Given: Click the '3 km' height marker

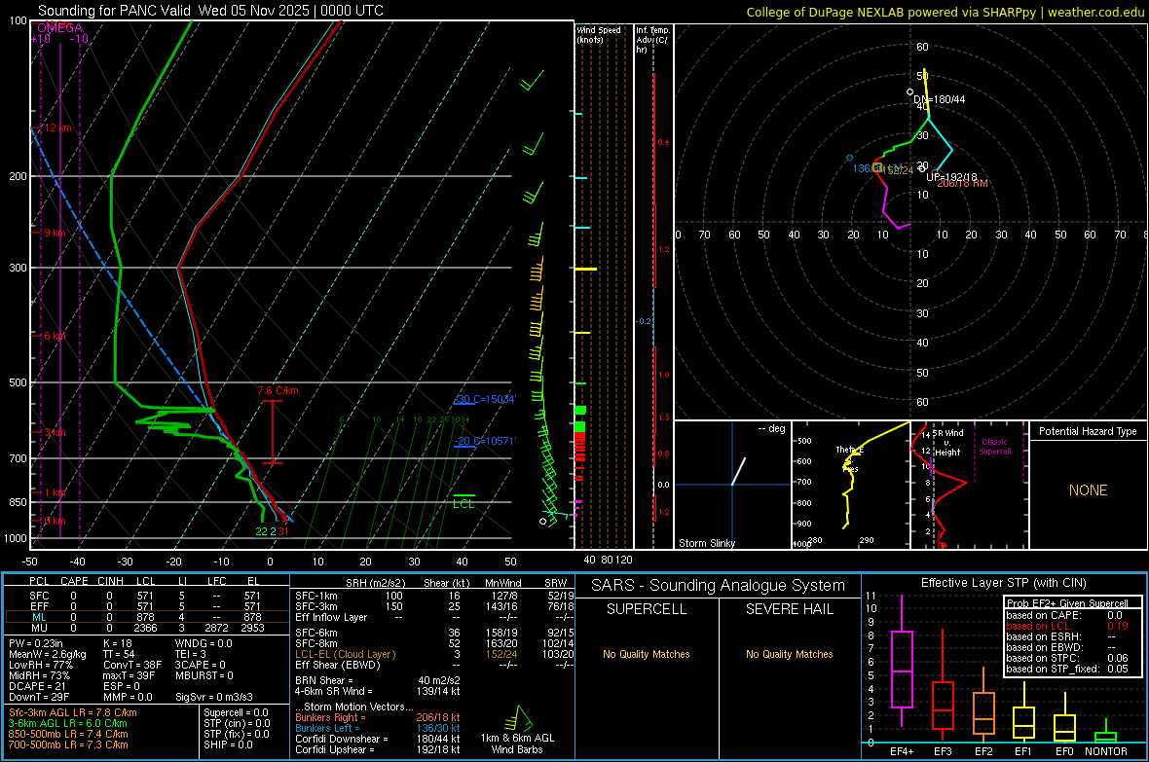Looking at the screenshot, I should (x=55, y=432).
